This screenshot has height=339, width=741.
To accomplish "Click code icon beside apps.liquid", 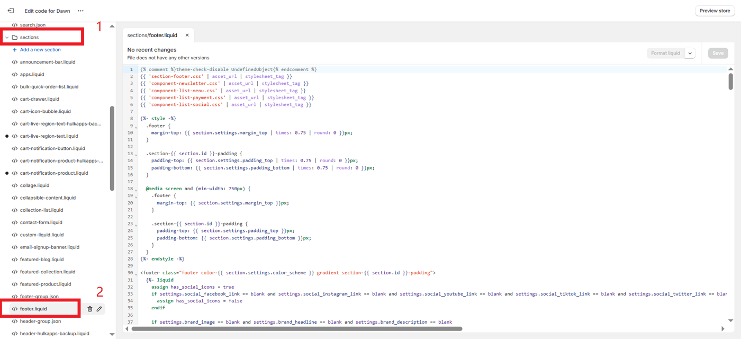I will [x=15, y=74].
